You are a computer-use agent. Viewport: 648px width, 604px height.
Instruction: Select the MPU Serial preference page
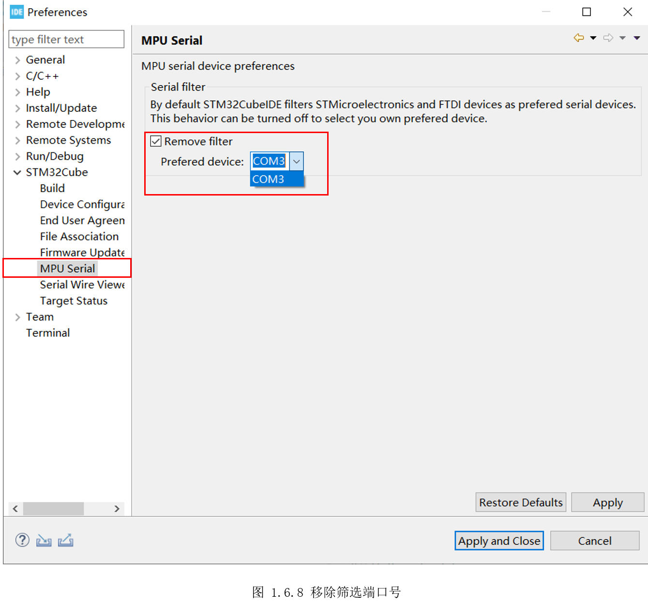(x=67, y=269)
